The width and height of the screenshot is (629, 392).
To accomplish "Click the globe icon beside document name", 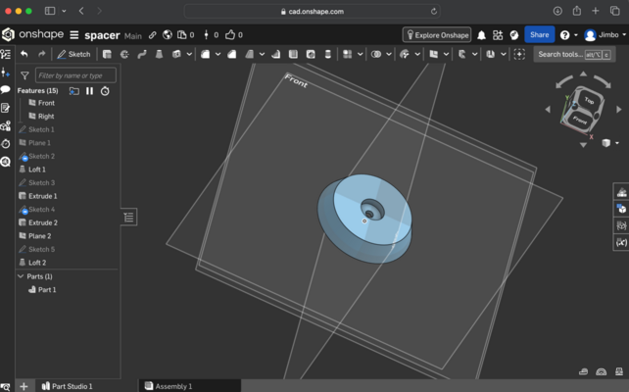I will pos(168,35).
